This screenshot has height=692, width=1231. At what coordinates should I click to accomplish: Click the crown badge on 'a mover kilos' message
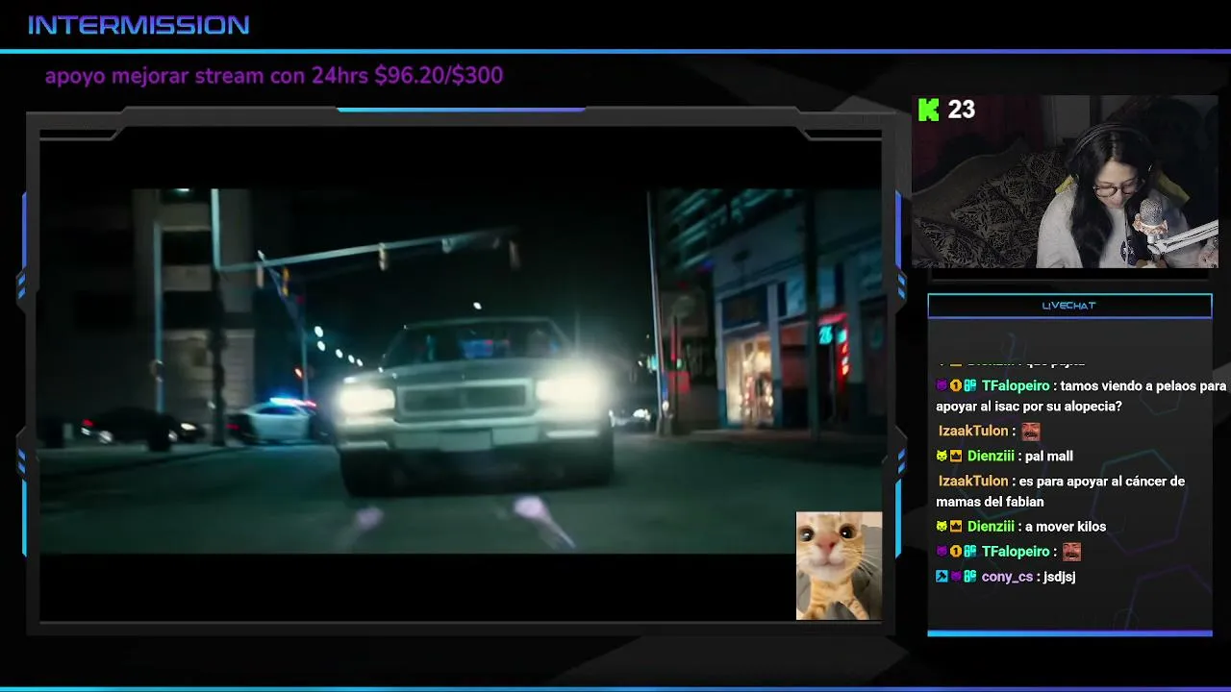956,527
